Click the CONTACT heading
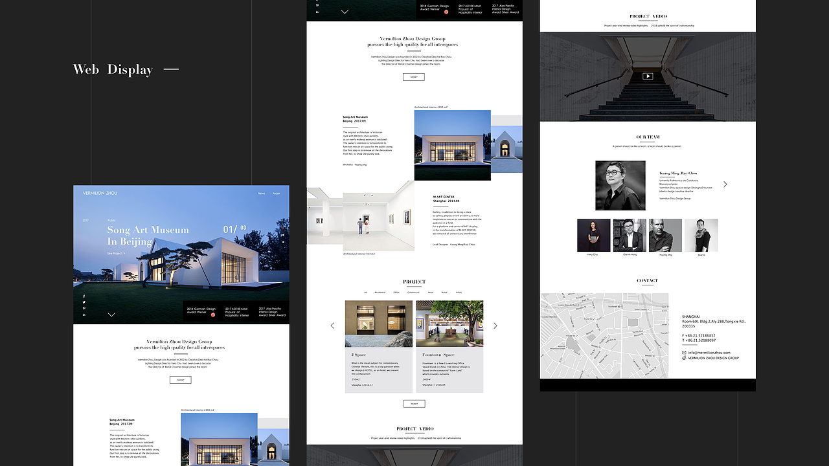 pyautogui.click(x=648, y=280)
